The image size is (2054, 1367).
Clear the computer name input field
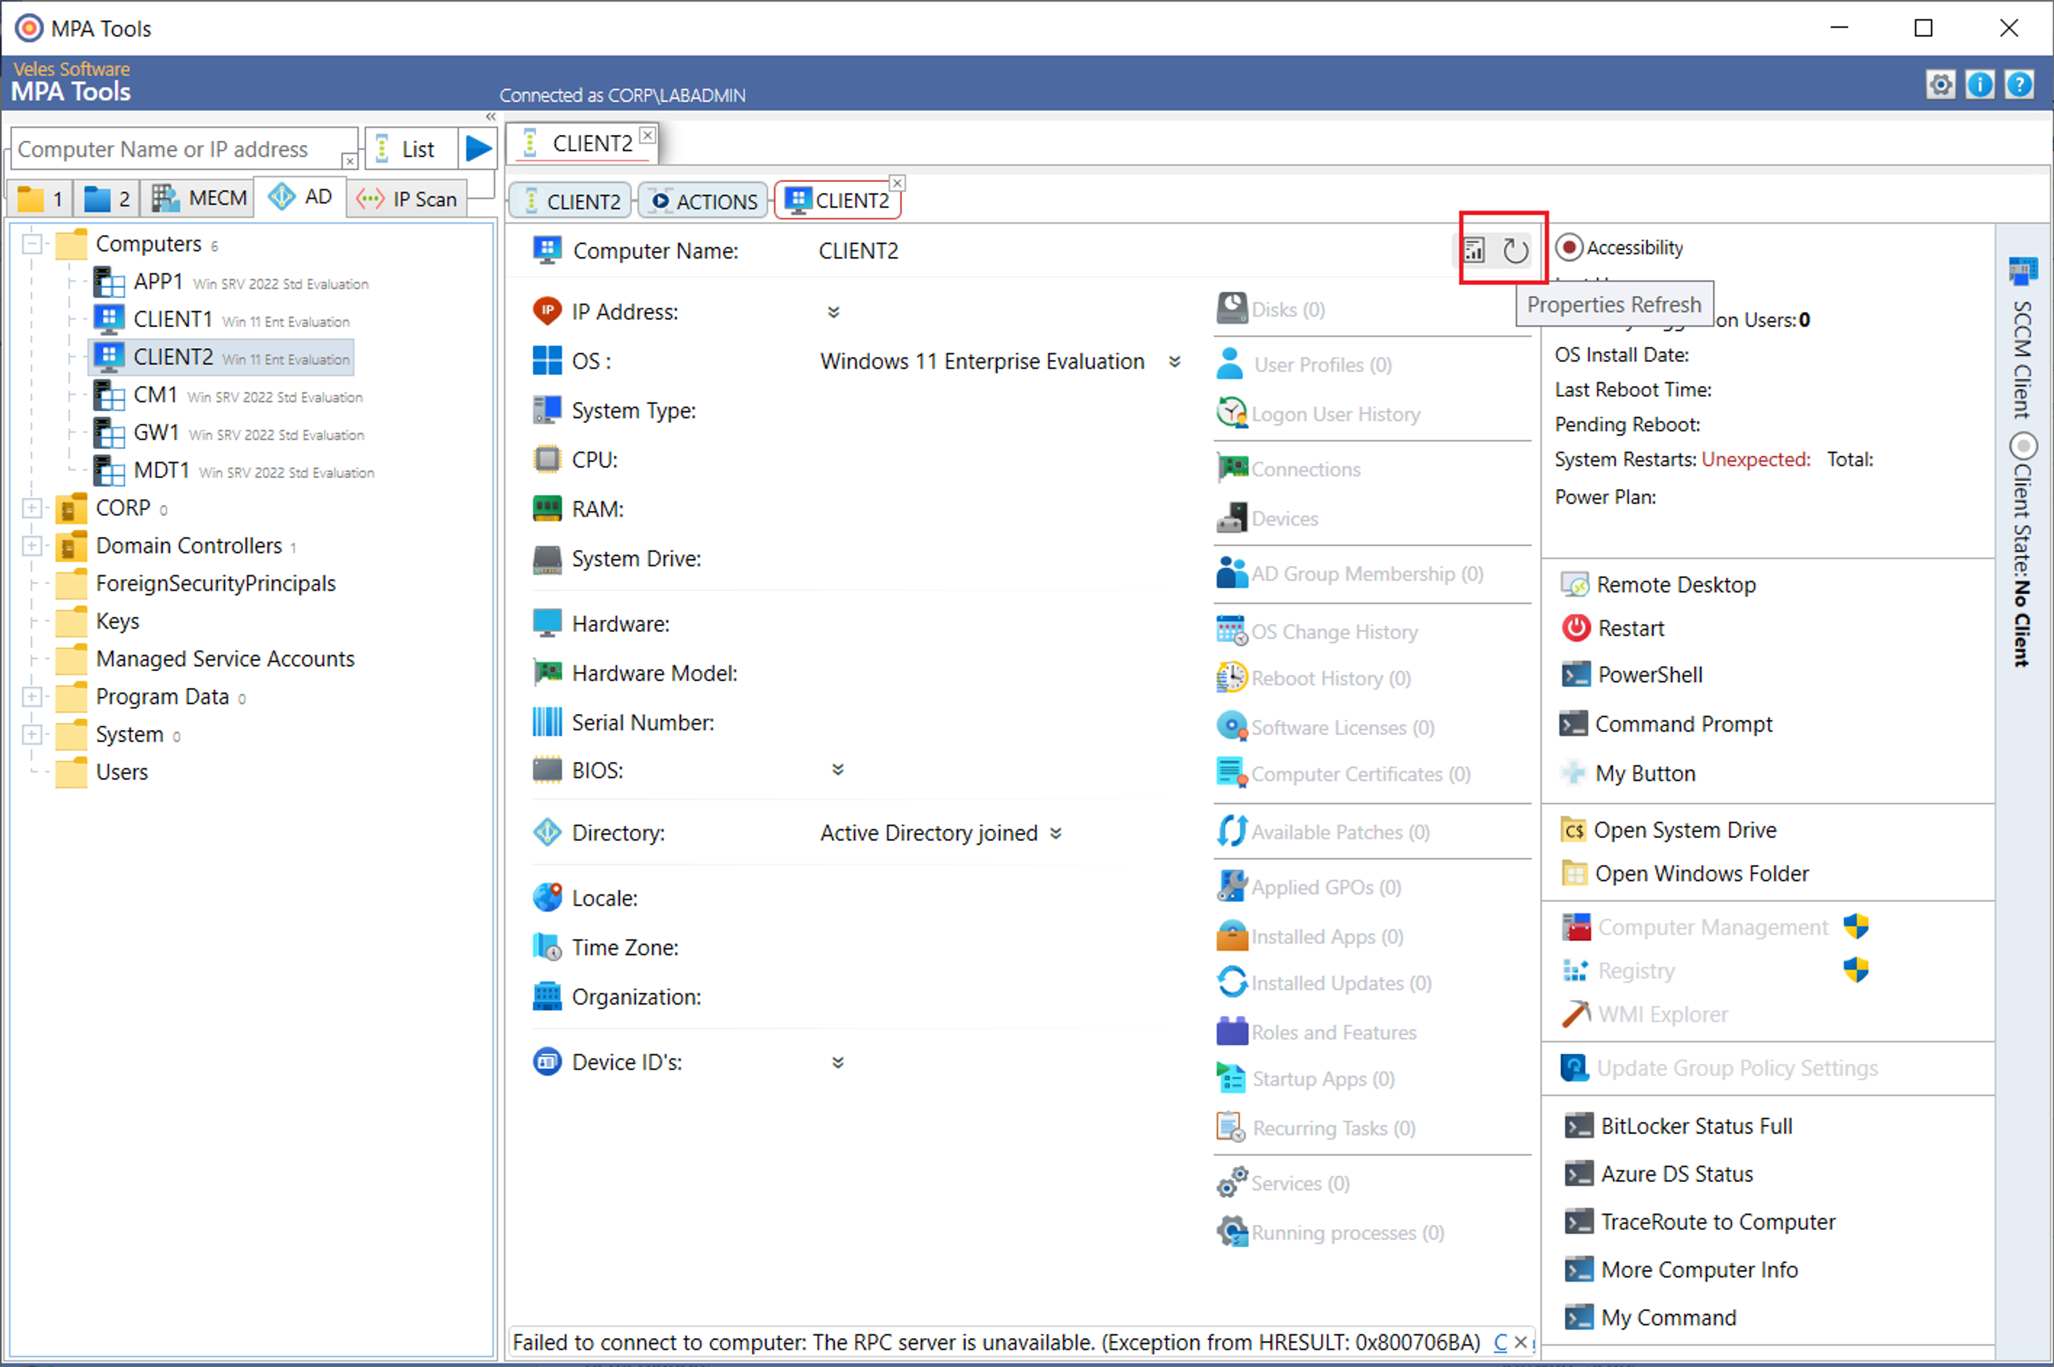coord(349,162)
